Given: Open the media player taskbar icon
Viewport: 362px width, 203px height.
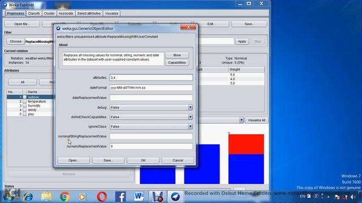Looking at the screenshot, I should click(82, 197).
